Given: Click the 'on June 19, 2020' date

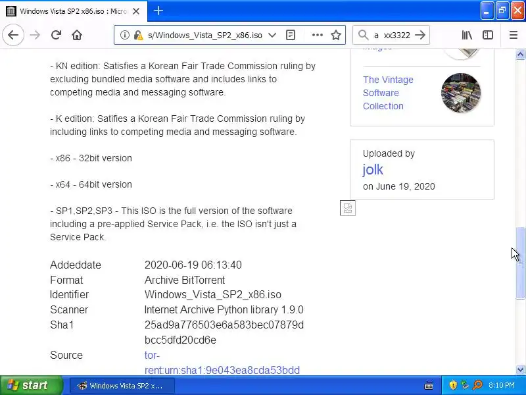Looking at the screenshot, I should (x=399, y=186).
